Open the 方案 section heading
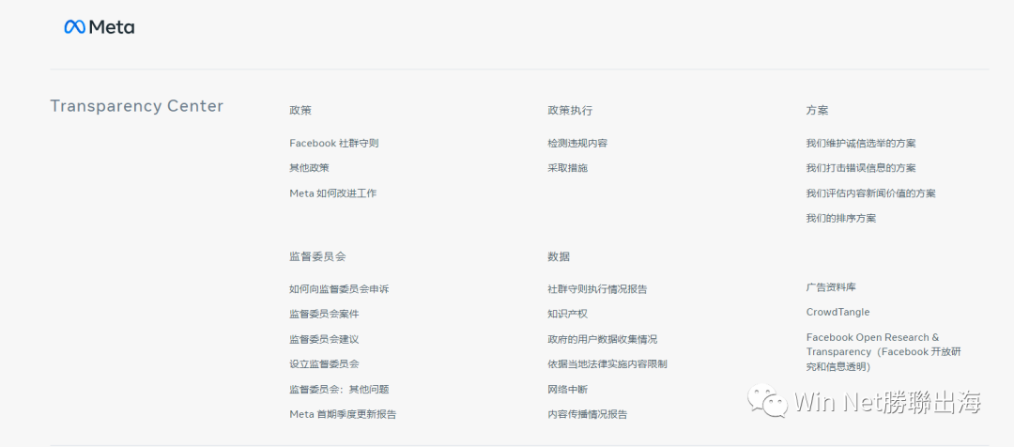The width and height of the screenshot is (1014, 447). [x=818, y=111]
